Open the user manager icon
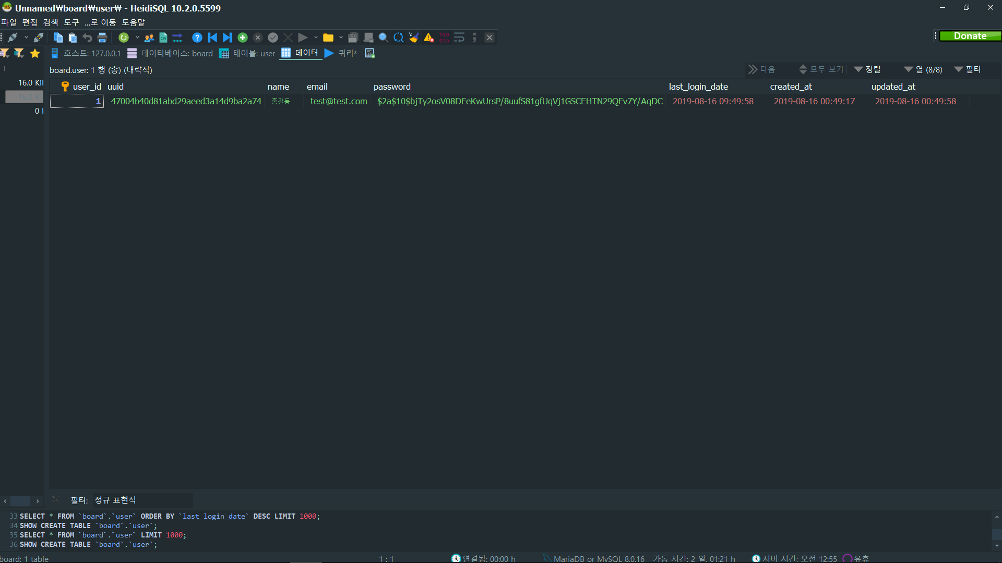Screen dimensions: 1002x563 [x=149, y=38]
